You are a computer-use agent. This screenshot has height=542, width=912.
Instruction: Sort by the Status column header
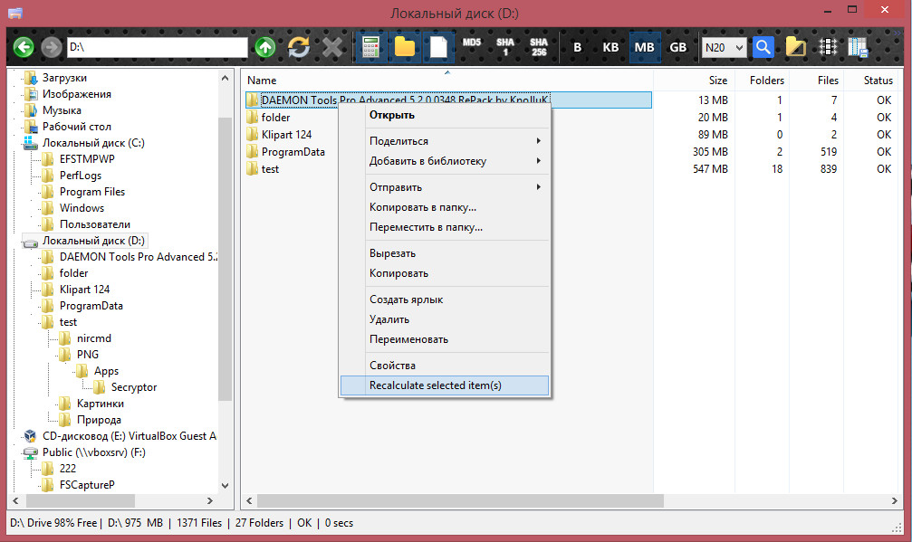pyautogui.click(x=872, y=81)
